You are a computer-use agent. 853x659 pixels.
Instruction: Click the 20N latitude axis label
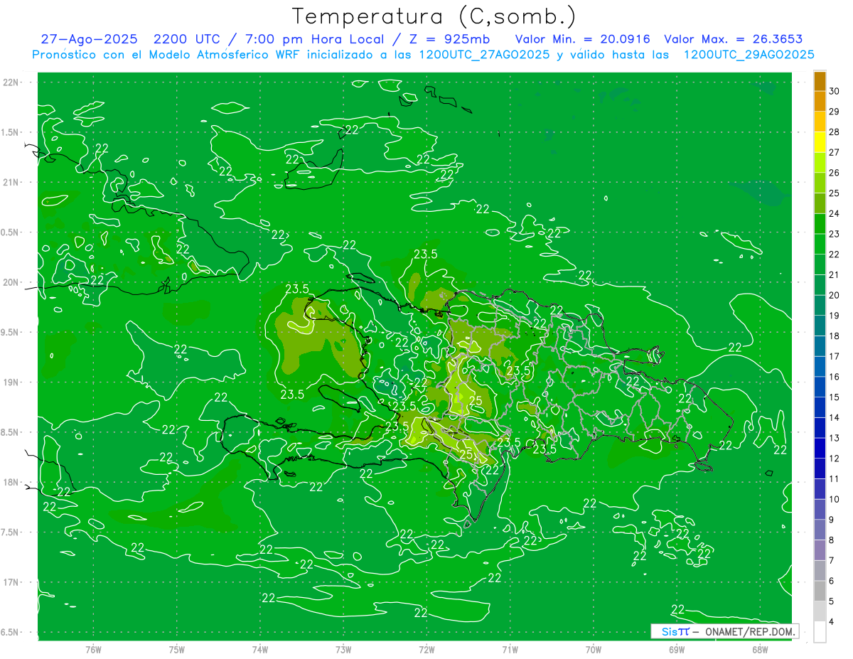11,282
